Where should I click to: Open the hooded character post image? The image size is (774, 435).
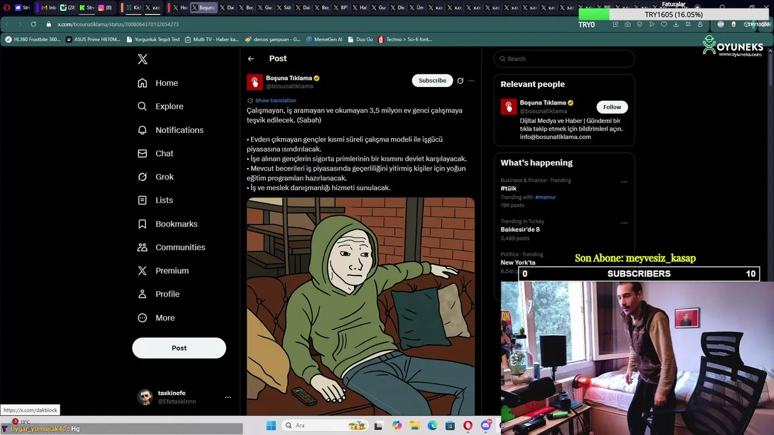[x=360, y=306]
